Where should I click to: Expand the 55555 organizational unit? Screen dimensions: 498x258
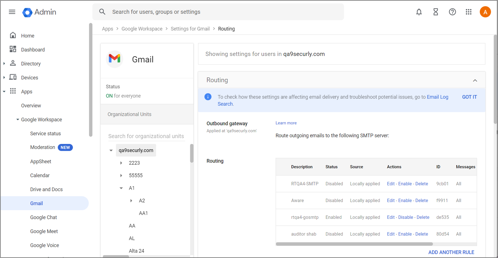click(x=121, y=176)
